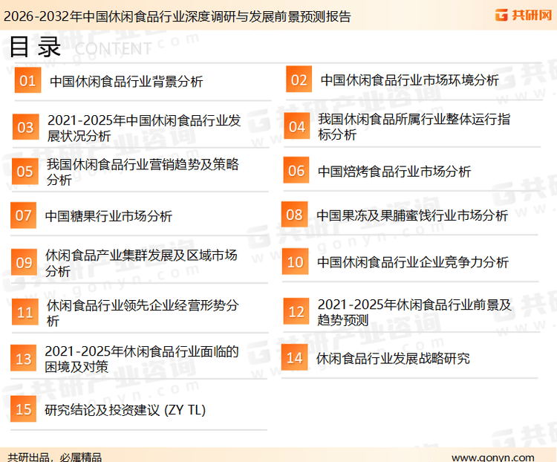Screen dimensions: 557x462
Task: Open 中国果冻及果脯蜜饯行业市场分析 chapter
Action: 412,215
